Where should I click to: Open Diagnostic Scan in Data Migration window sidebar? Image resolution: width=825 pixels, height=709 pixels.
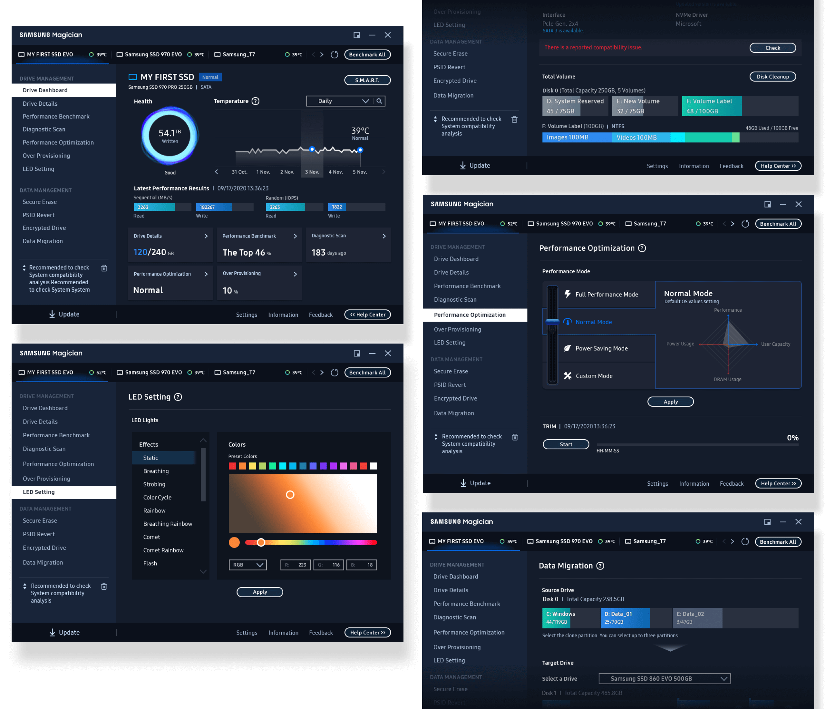pos(455,617)
